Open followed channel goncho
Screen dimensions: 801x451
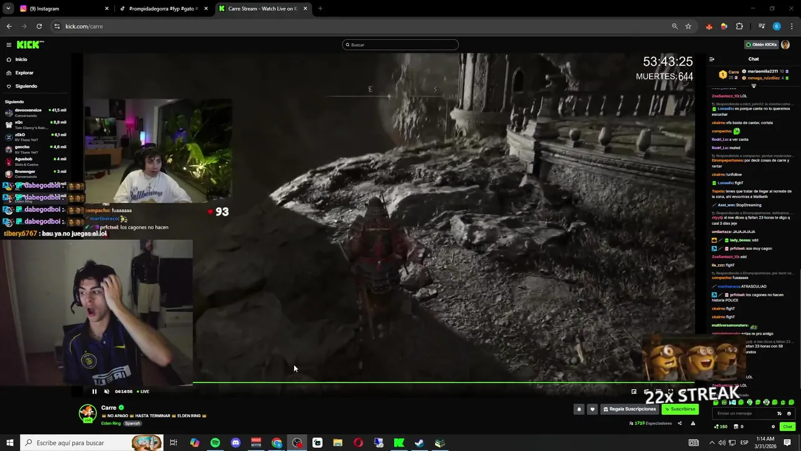[x=36, y=149]
